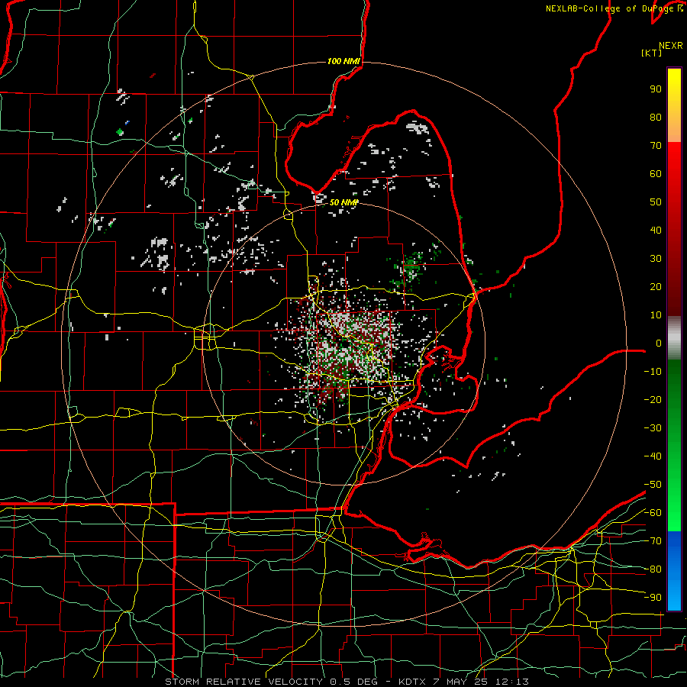Click the -90 value on the velocity scale
The image size is (687, 687).
pyautogui.click(x=653, y=598)
